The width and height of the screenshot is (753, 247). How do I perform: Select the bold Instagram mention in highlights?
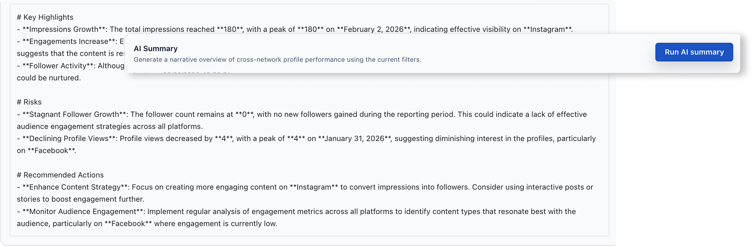pyautogui.click(x=549, y=29)
